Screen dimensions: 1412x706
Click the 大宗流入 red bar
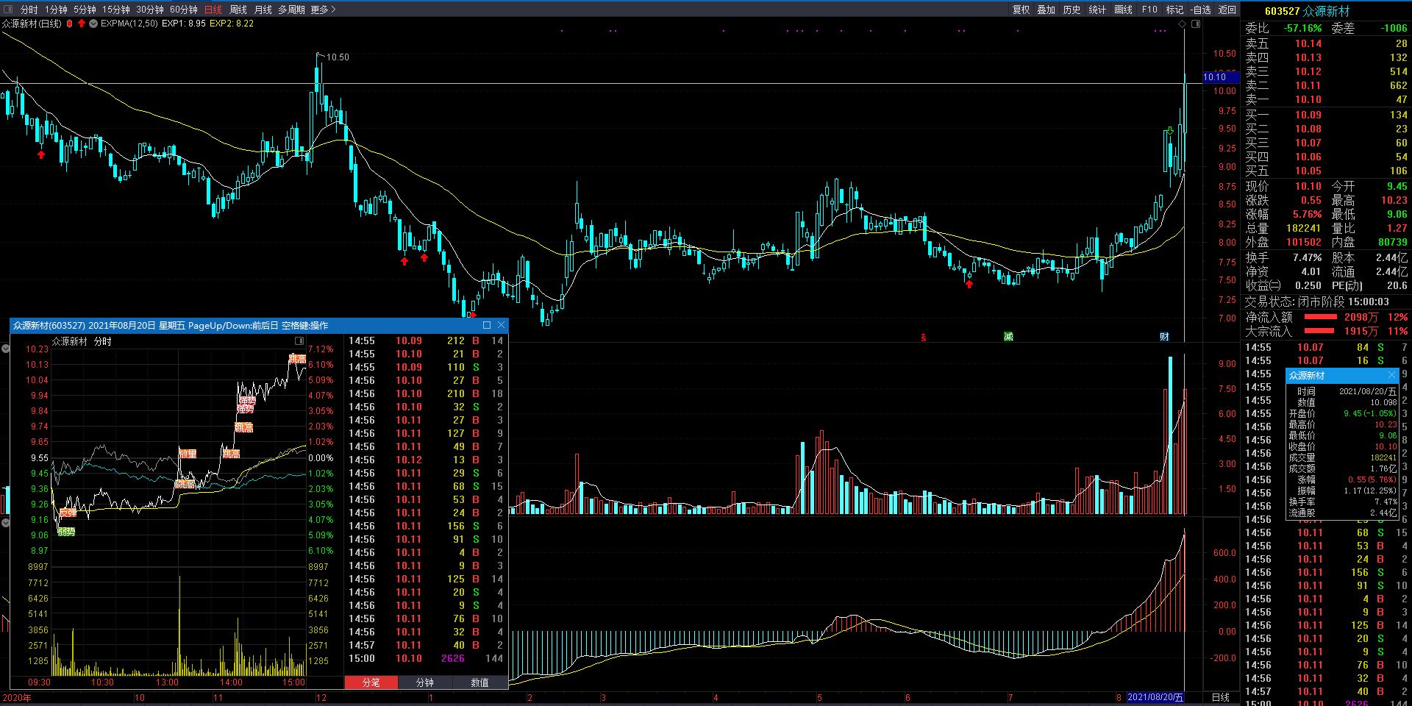tap(1320, 331)
